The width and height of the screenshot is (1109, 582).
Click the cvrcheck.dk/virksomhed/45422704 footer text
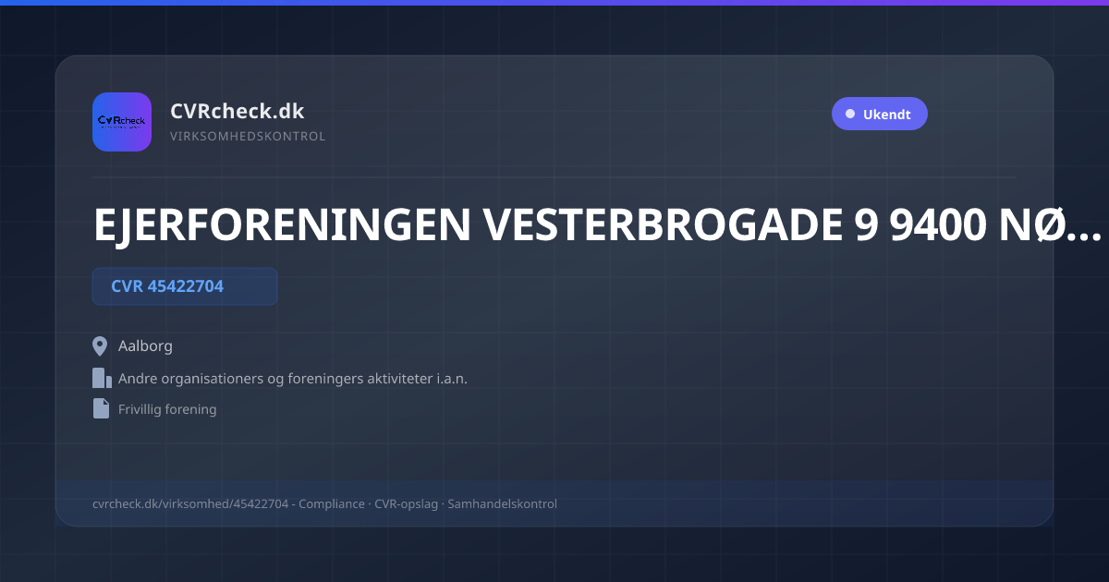(324, 504)
